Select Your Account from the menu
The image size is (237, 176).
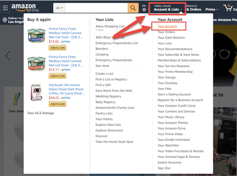[x=167, y=26]
